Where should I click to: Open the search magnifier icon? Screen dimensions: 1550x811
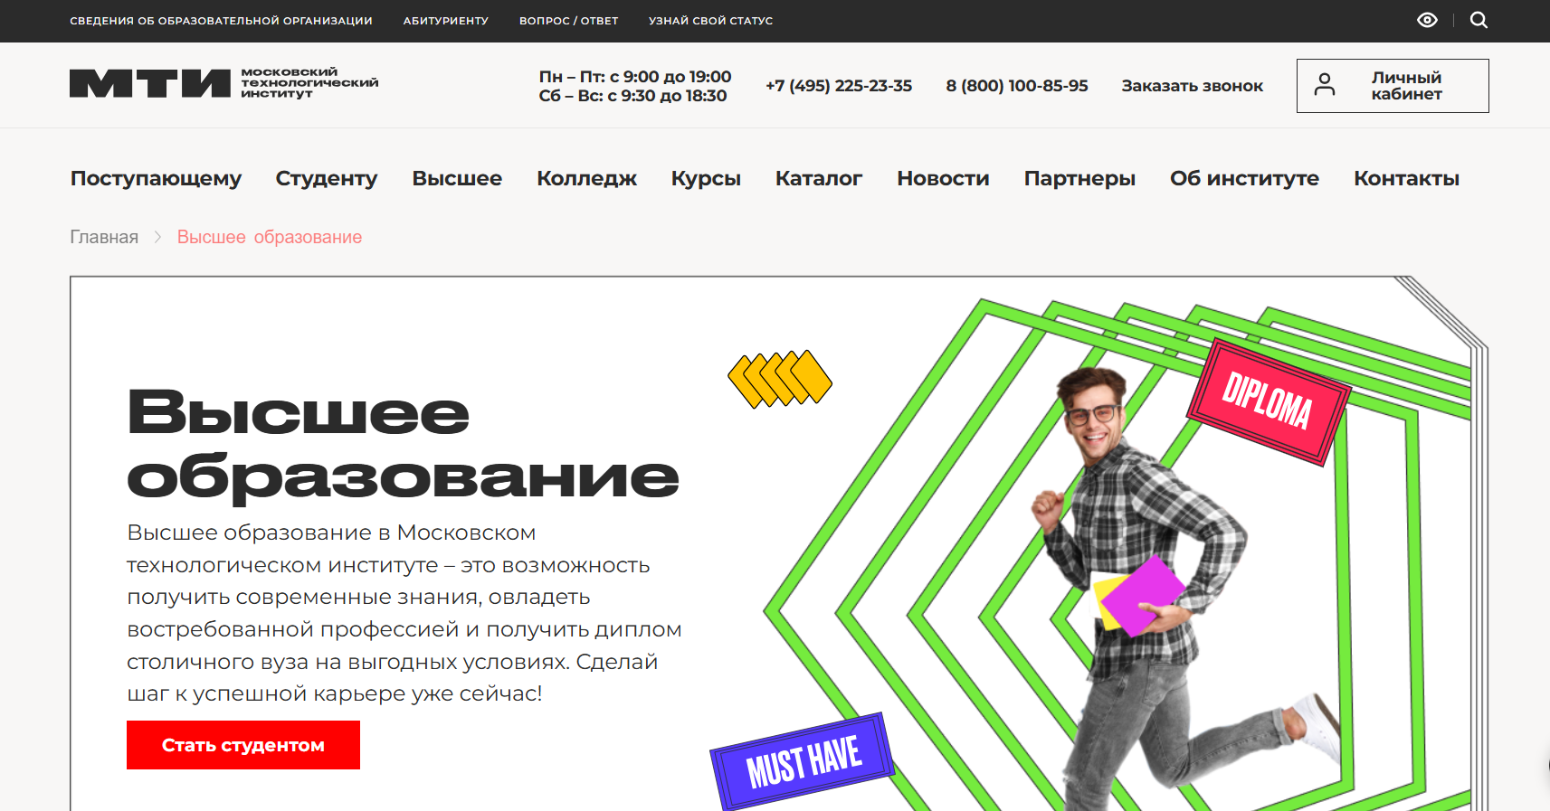point(1479,20)
